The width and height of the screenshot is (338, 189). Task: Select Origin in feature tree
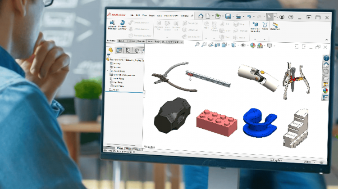click(114, 90)
